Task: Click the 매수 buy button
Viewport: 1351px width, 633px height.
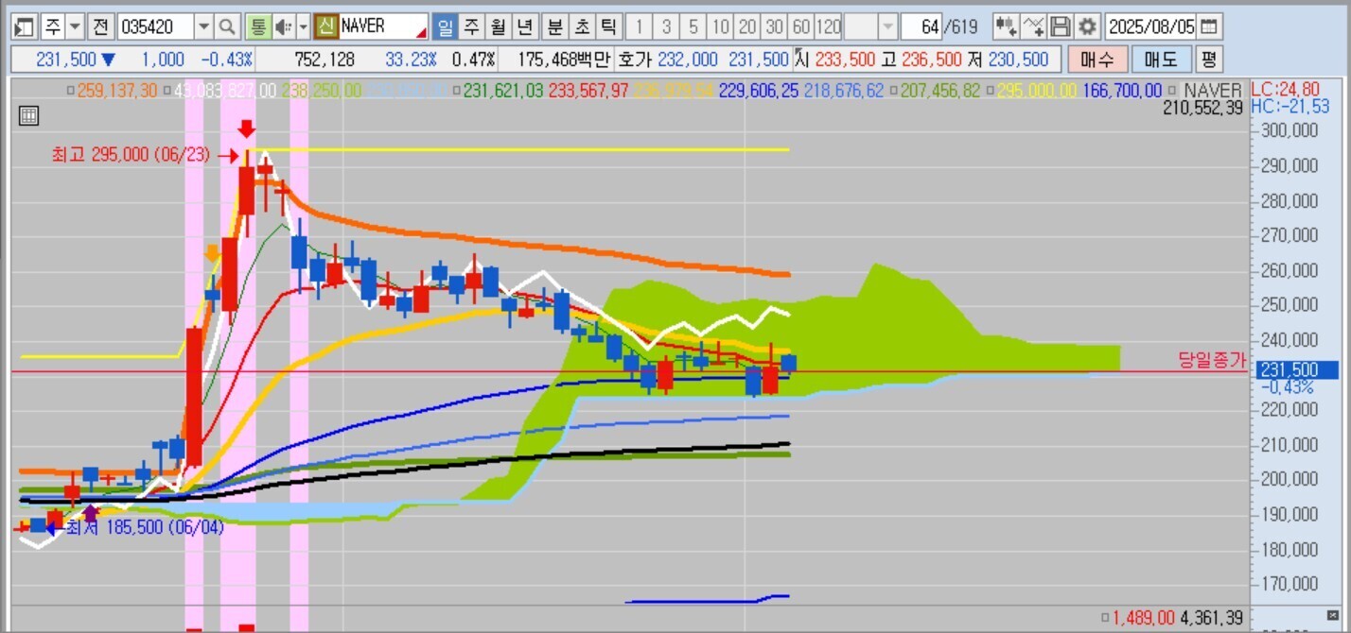Action: [x=1097, y=60]
